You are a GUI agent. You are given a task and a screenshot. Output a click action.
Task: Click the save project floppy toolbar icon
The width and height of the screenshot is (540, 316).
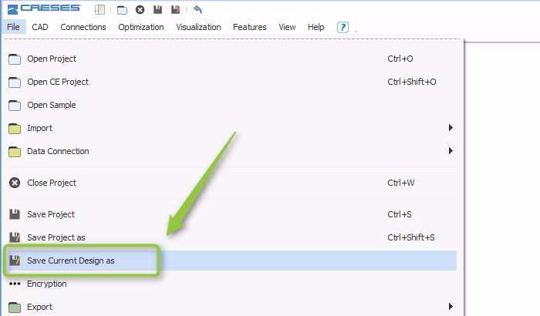point(157,10)
